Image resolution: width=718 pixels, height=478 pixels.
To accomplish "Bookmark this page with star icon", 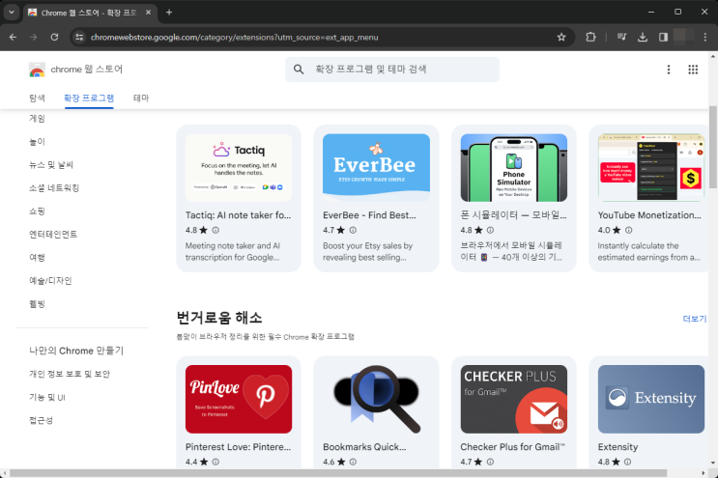I will coord(561,37).
